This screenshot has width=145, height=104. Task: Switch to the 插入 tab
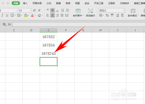[25, 3]
